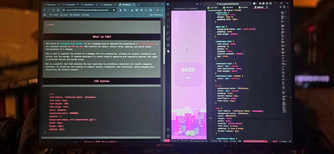Open VS Code Explorer view in activity bar
334x154 pixels.
[x=168, y=14]
